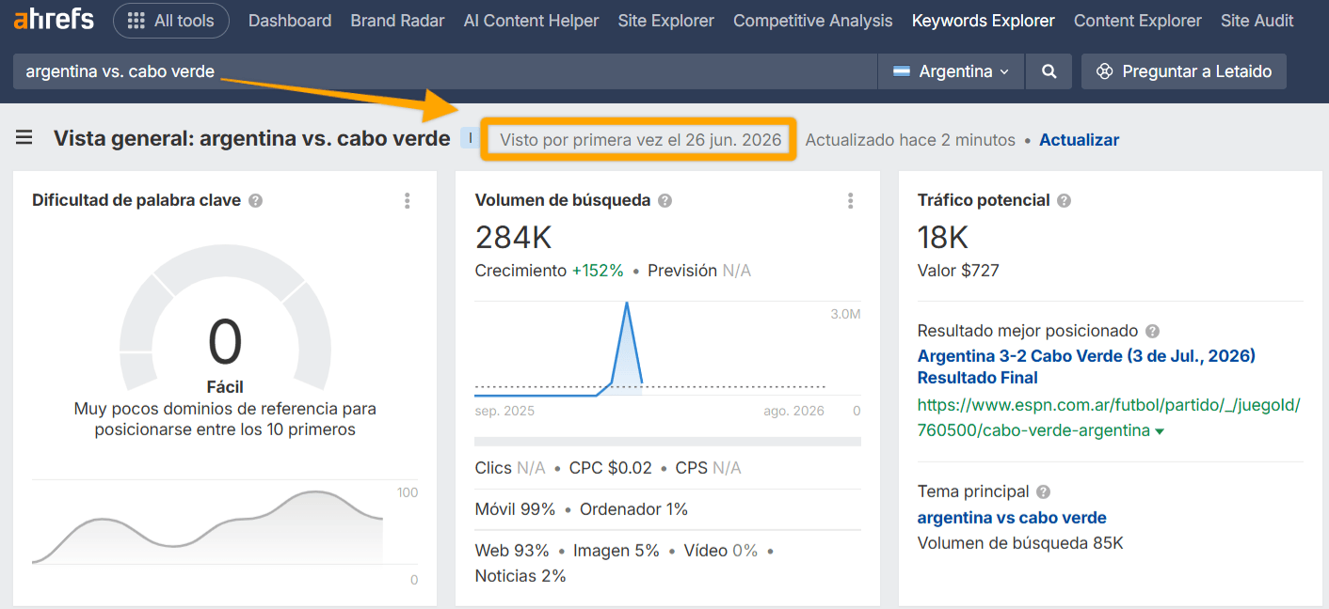Click Preguntar a Letaido button
1329x609 pixels.
(x=1183, y=71)
